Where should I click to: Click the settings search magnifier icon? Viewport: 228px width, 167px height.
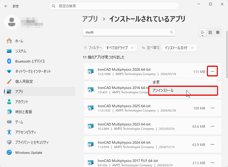pyautogui.click(x=54, y=6)
